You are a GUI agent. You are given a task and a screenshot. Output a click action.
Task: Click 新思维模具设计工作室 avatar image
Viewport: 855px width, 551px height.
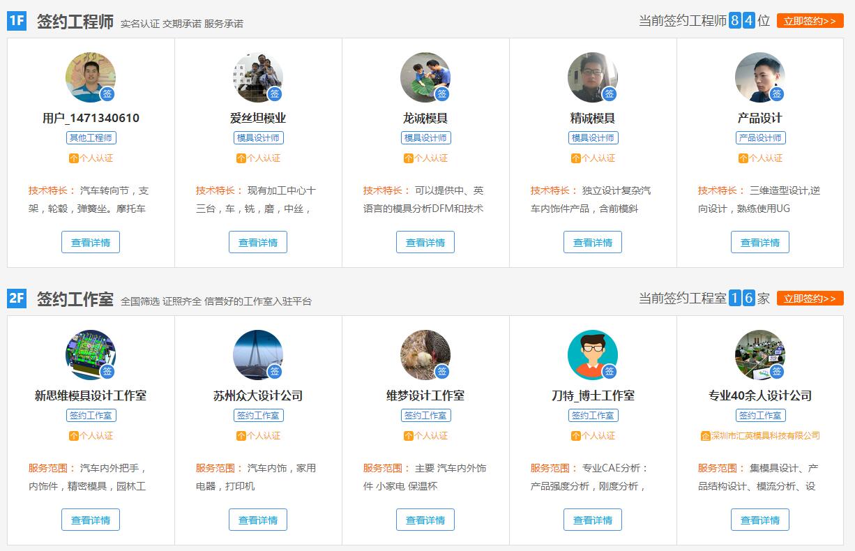coord(91,355)
